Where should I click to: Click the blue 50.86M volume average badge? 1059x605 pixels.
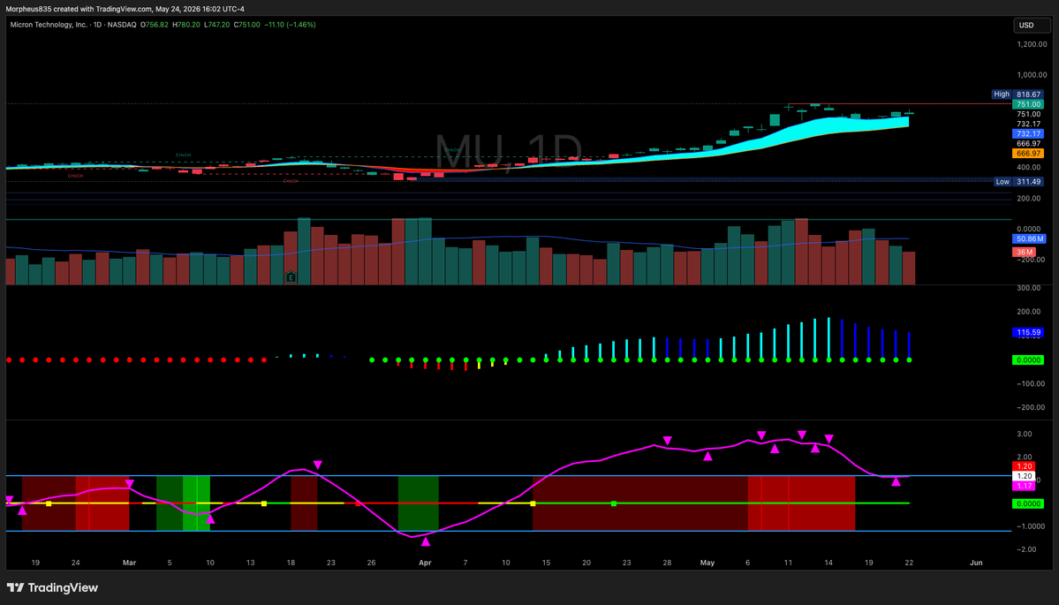tap(1029, 239)
